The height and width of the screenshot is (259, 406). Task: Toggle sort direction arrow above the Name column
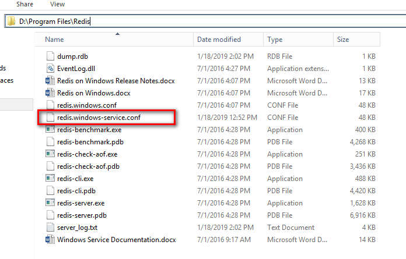(x=118, y=34)
